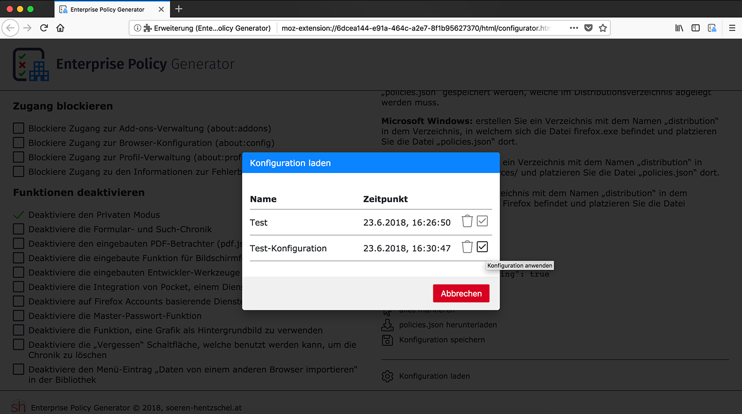Toggle the browser sidebar
Screen dimensions: 742x414
point(696,28)
